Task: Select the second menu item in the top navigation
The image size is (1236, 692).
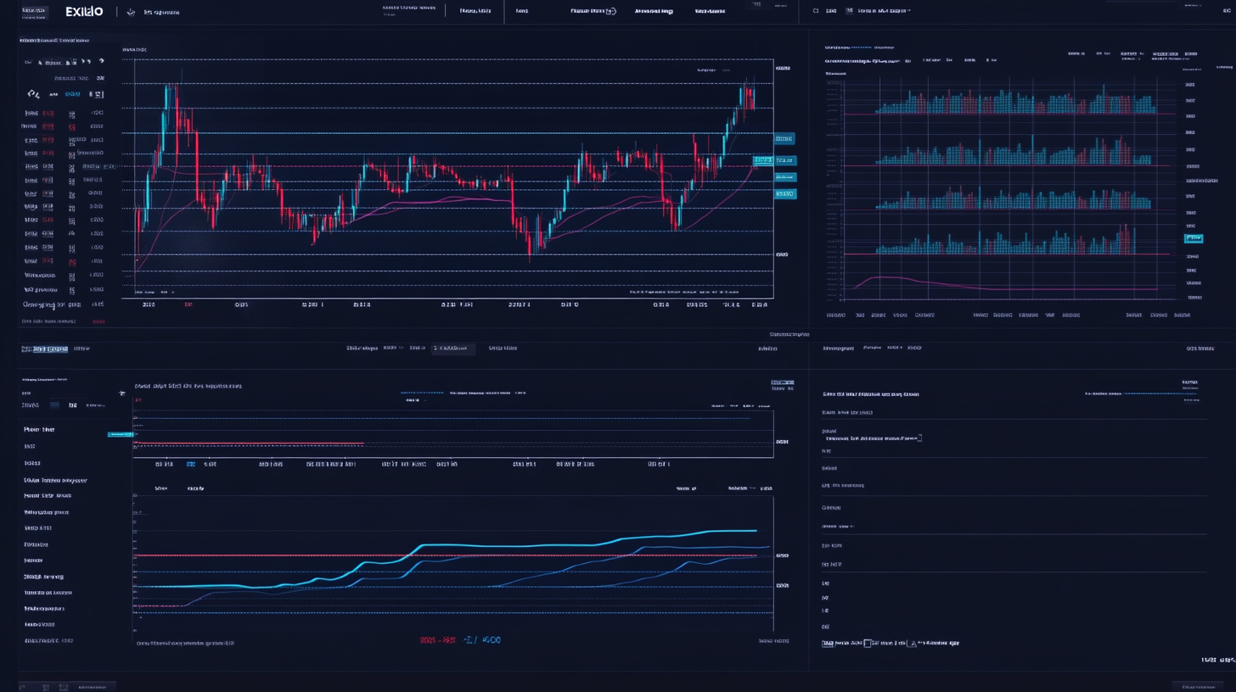Action: [x=476, y=11]
